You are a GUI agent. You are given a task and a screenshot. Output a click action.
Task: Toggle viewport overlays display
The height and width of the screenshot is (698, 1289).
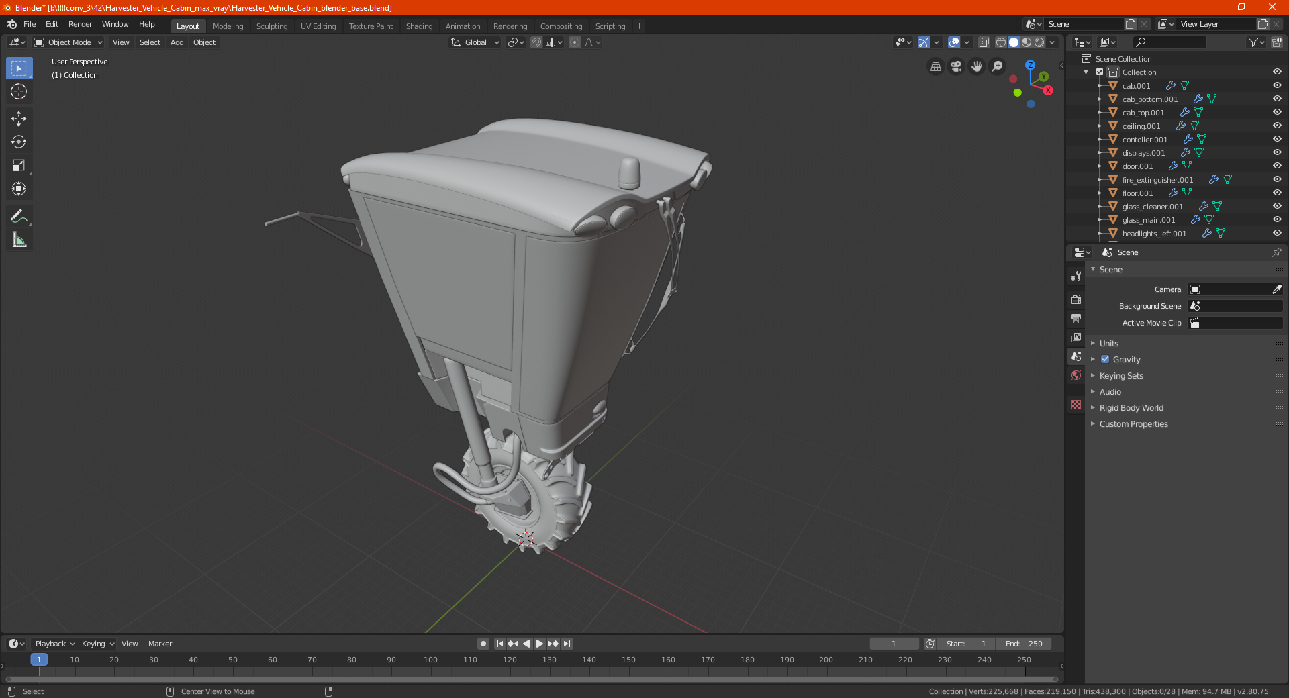pyautogui.click(x=954, y=42)
